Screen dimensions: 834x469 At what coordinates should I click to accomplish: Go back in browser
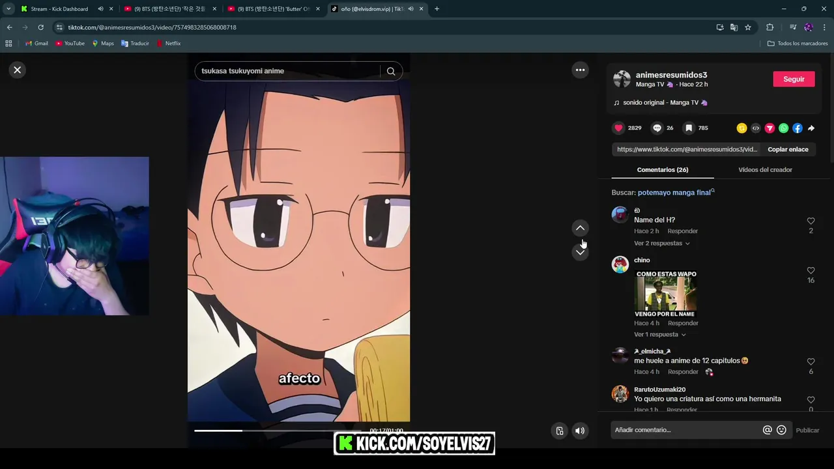pyautogui.click(x=9, y=27)
